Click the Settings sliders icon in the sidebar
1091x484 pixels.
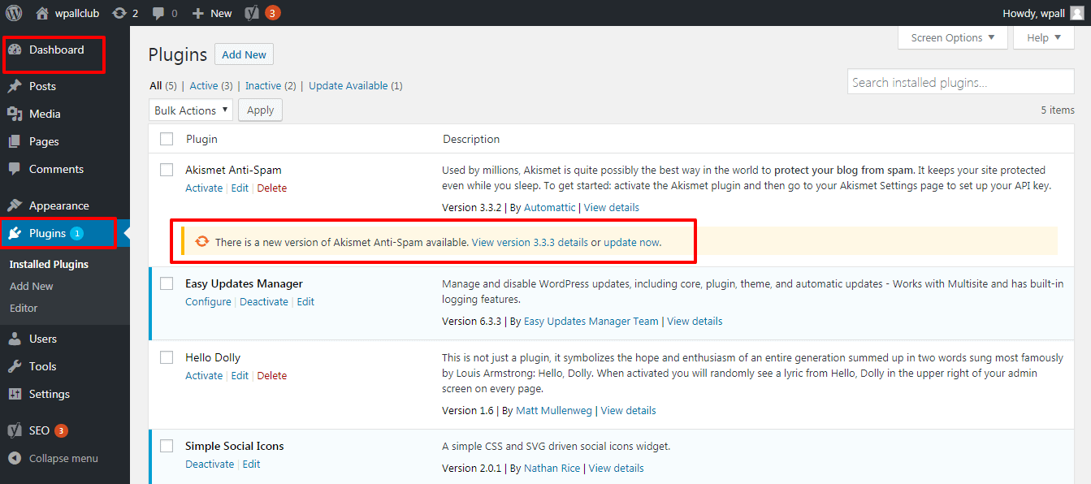pos(15,394)
